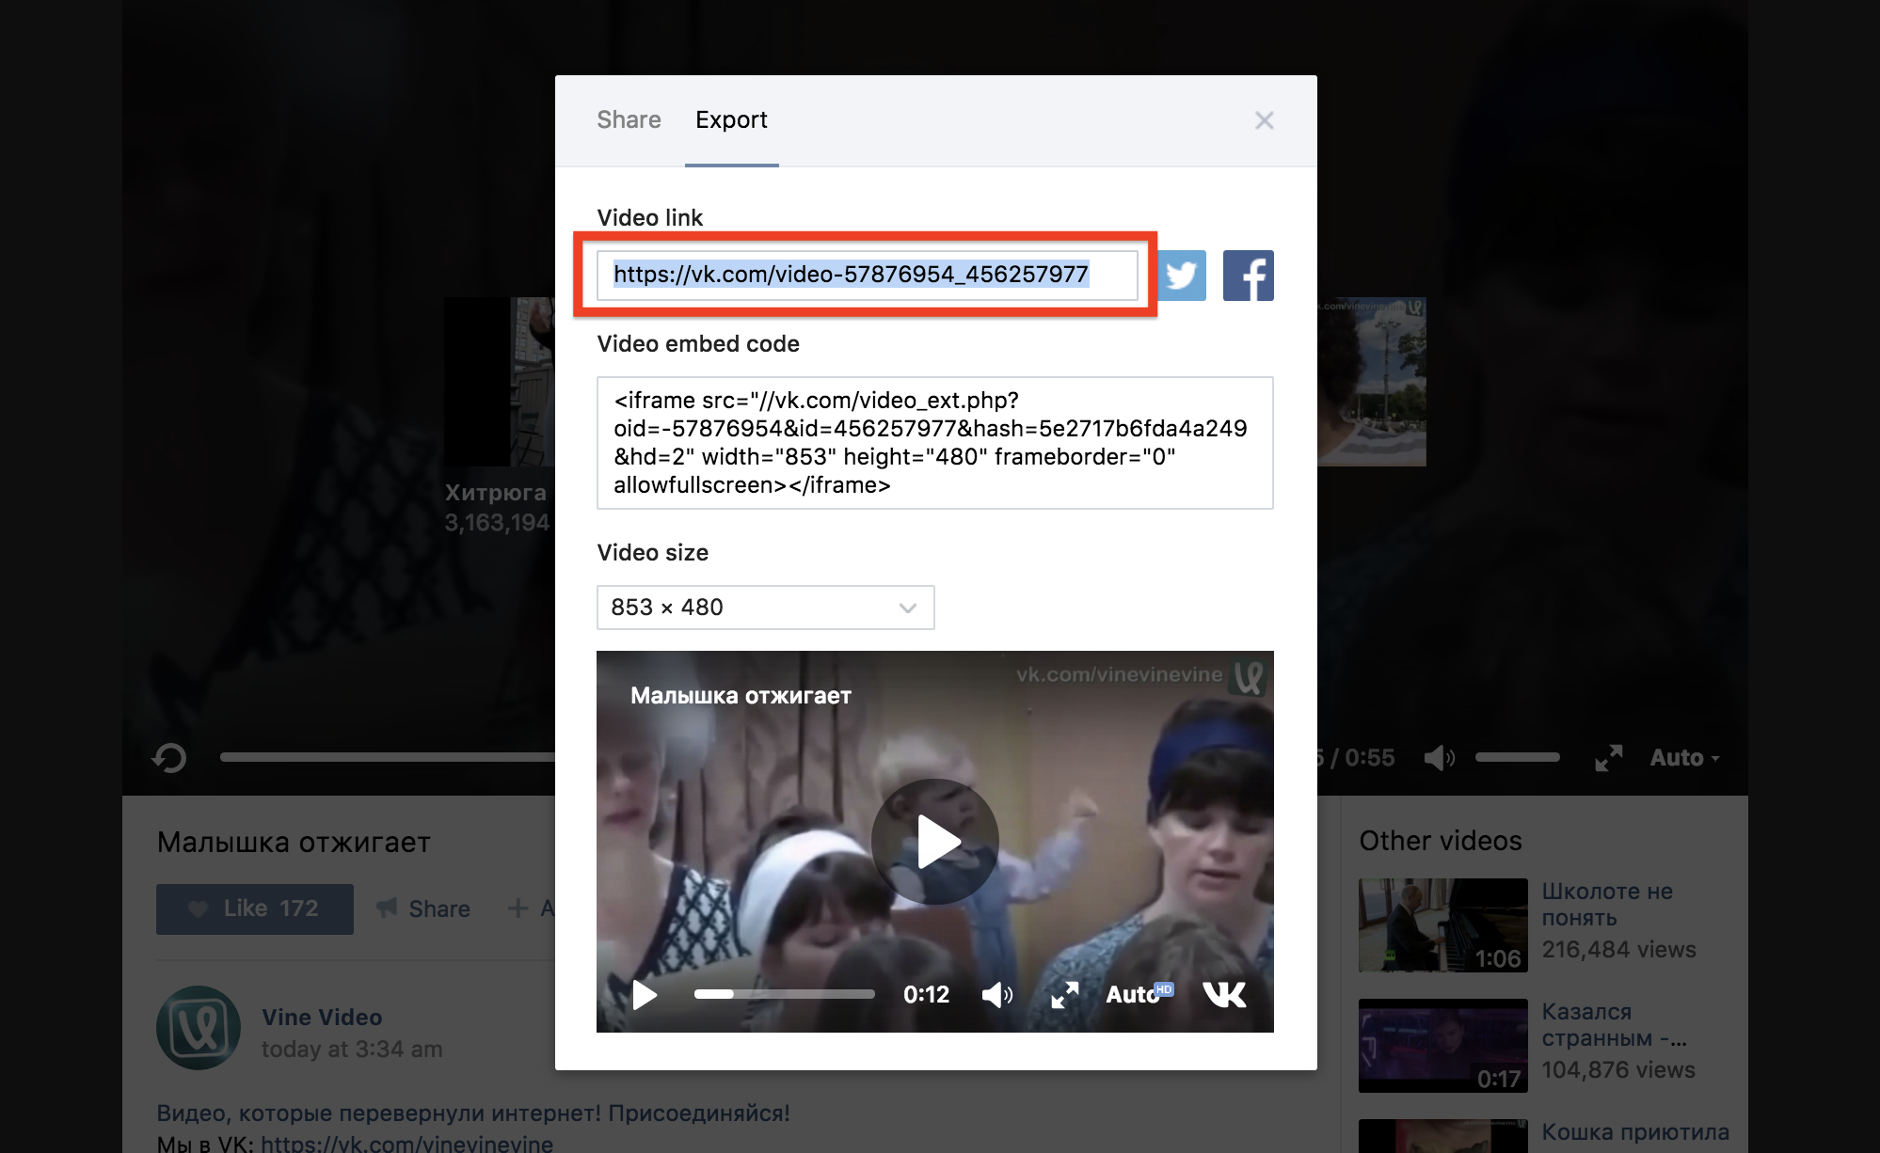1880x1153 pixels.
Task: Click the vk.com/vinevinevine watermark link in preview
Action: [x=1120, y=674]
